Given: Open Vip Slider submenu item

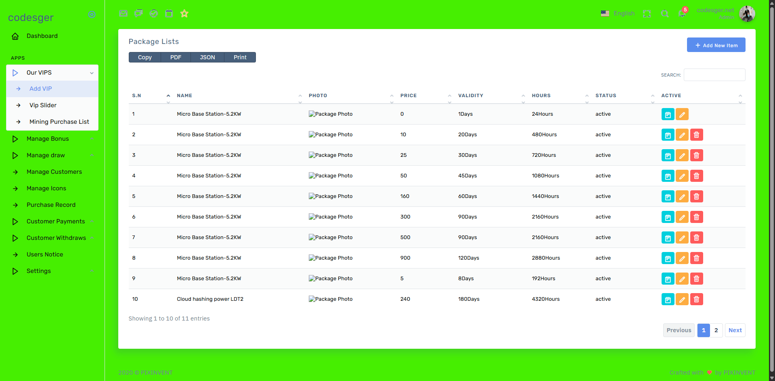Looking at the screenshot, I should pyautogui.click(x=52, y=106).
